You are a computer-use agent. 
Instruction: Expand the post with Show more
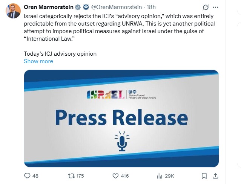pos(38,61)
